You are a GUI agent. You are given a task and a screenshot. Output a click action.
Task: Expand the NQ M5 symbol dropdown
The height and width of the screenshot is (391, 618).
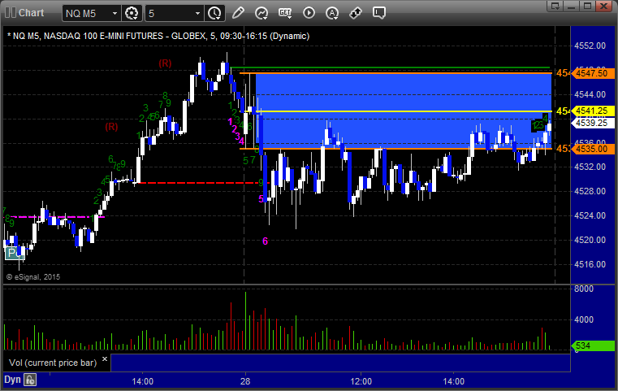[x=115, y=14]
